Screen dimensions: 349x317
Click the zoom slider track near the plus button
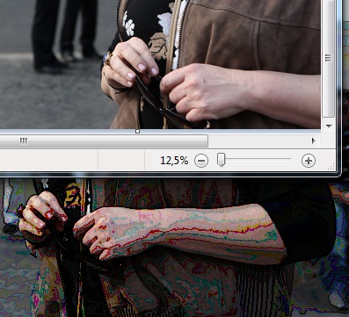(x=281, y=160)
